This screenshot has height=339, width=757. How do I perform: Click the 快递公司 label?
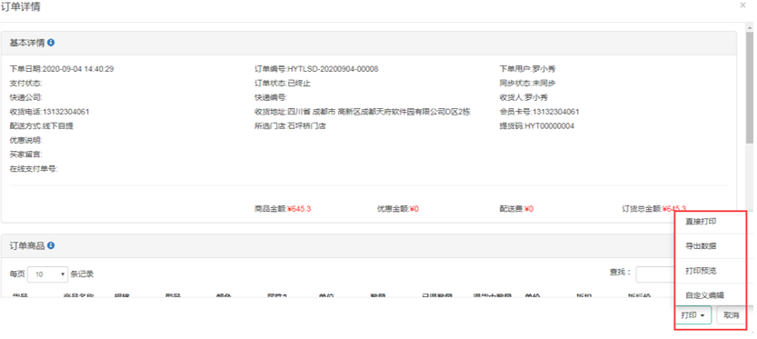(26, 97)
